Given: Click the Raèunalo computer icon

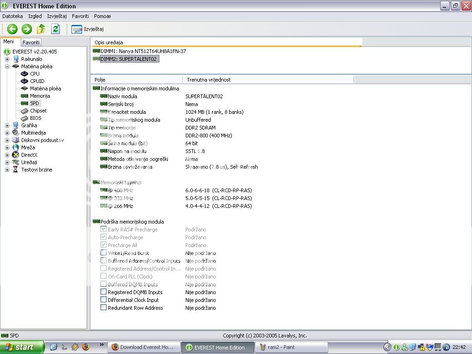Looking at the screenshot, I should [15, 59].
